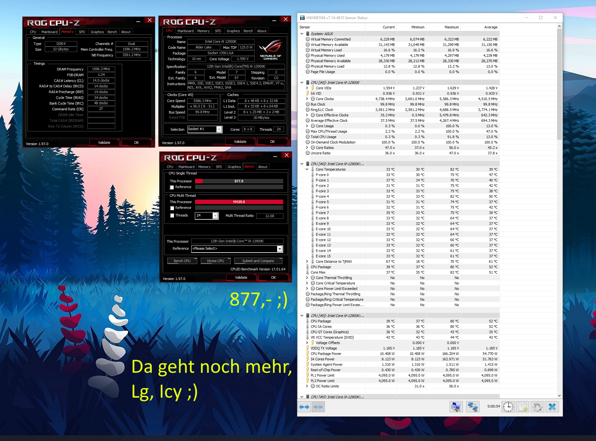Open About tab in the memory timings CPU-Z window

(x=126, y=32)
